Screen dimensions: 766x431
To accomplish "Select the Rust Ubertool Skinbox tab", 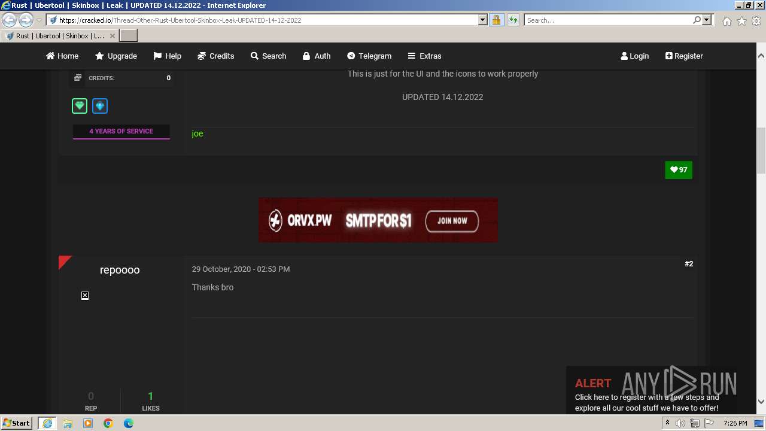I will pyautogui.click(x=60, y=36).
